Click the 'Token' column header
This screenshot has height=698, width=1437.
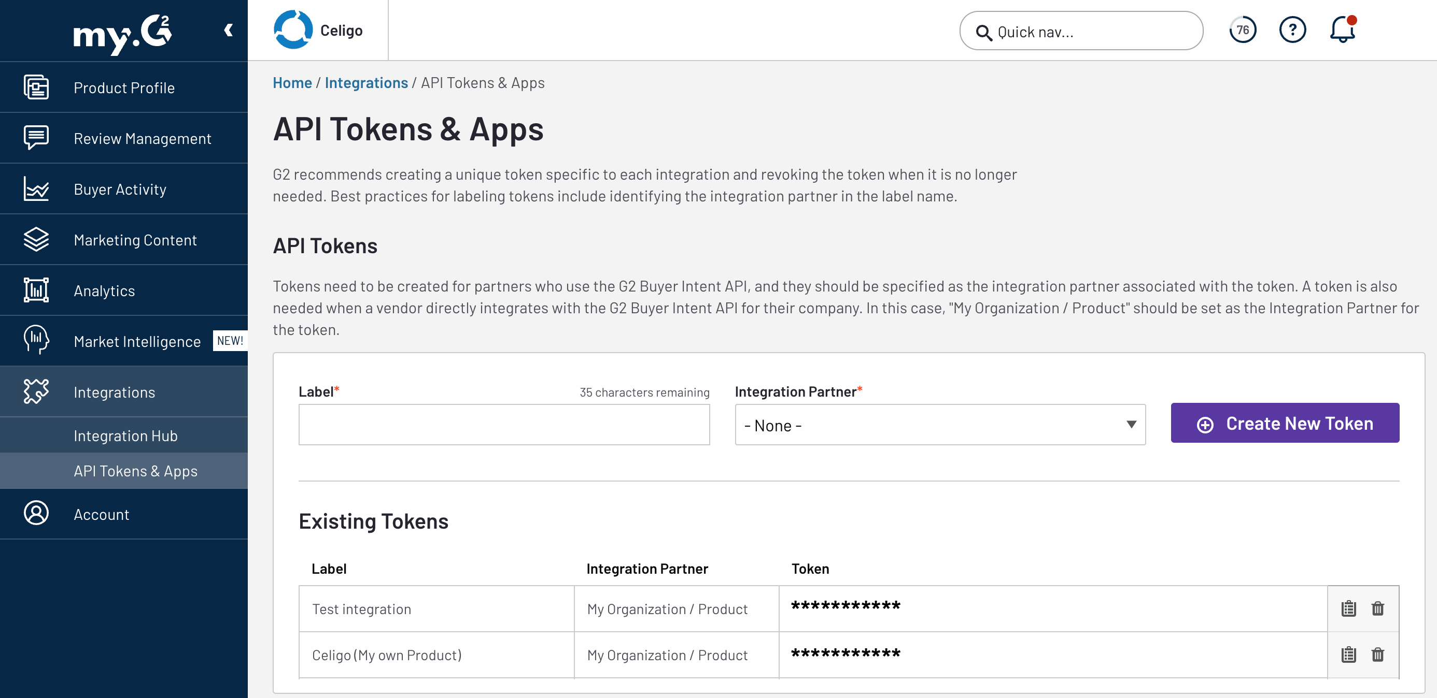[x=810, y=569]
